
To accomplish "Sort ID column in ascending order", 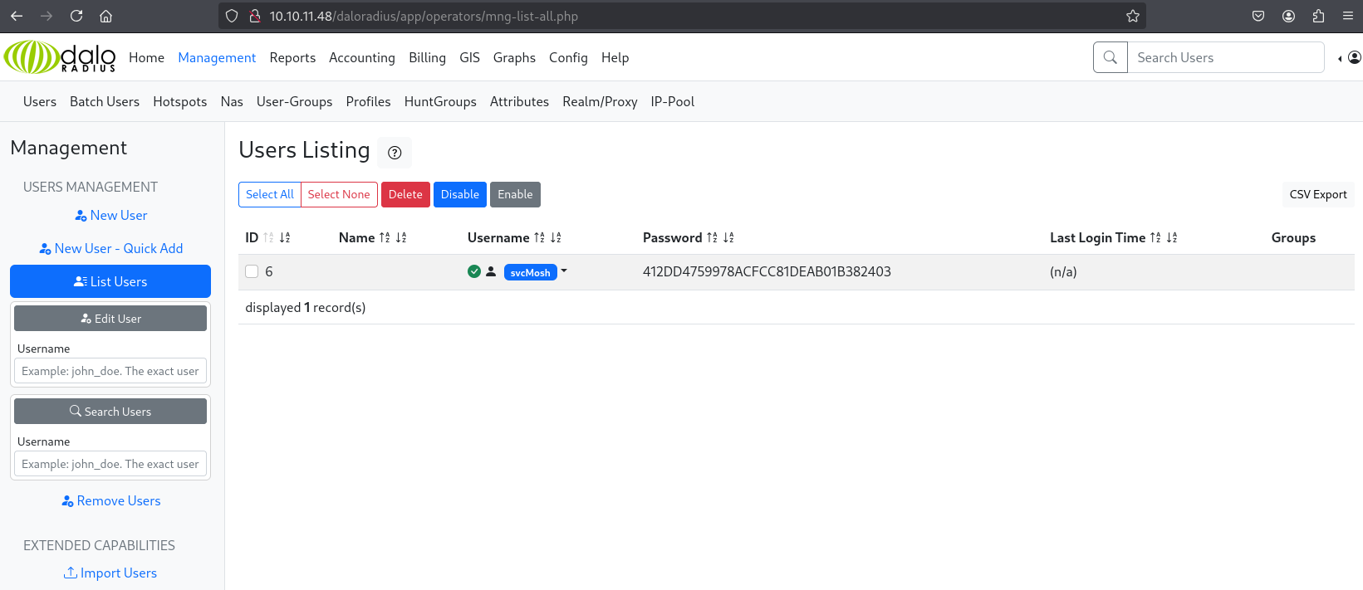I will [x=268, y=238].
